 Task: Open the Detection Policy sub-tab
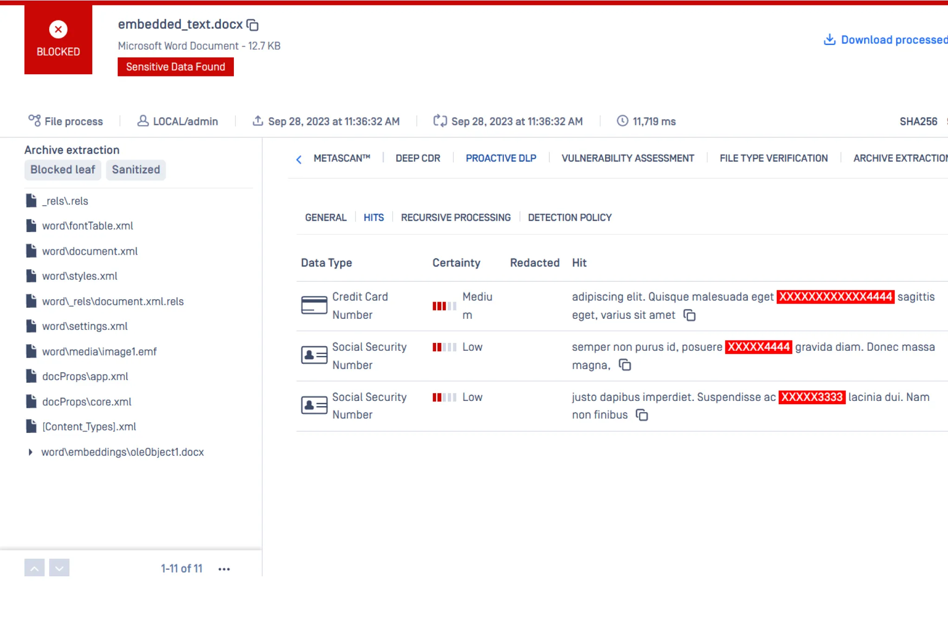(569, 218)
